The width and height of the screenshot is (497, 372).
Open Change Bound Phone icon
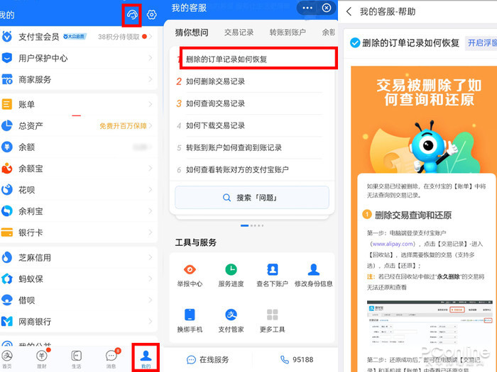(190, 315)
